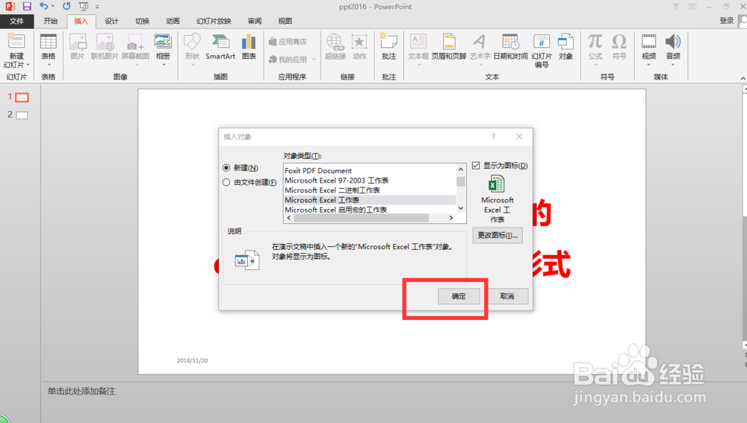This screenshot has height=423, width=747.
Task: Click horizontal scroll right arrow in list
Action: pos(450,217)
